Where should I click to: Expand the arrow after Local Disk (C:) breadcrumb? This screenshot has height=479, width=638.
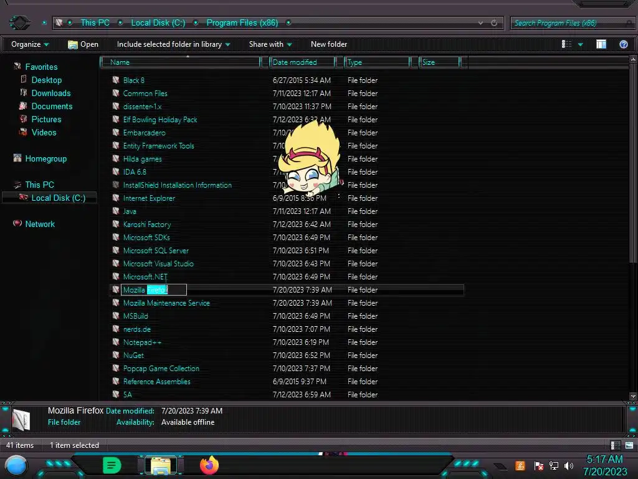196,23
